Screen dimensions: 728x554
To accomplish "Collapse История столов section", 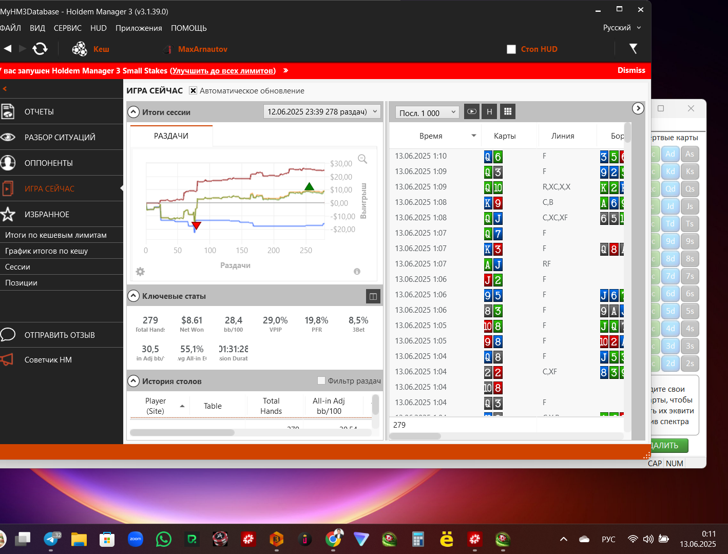I will click(133, 381).
